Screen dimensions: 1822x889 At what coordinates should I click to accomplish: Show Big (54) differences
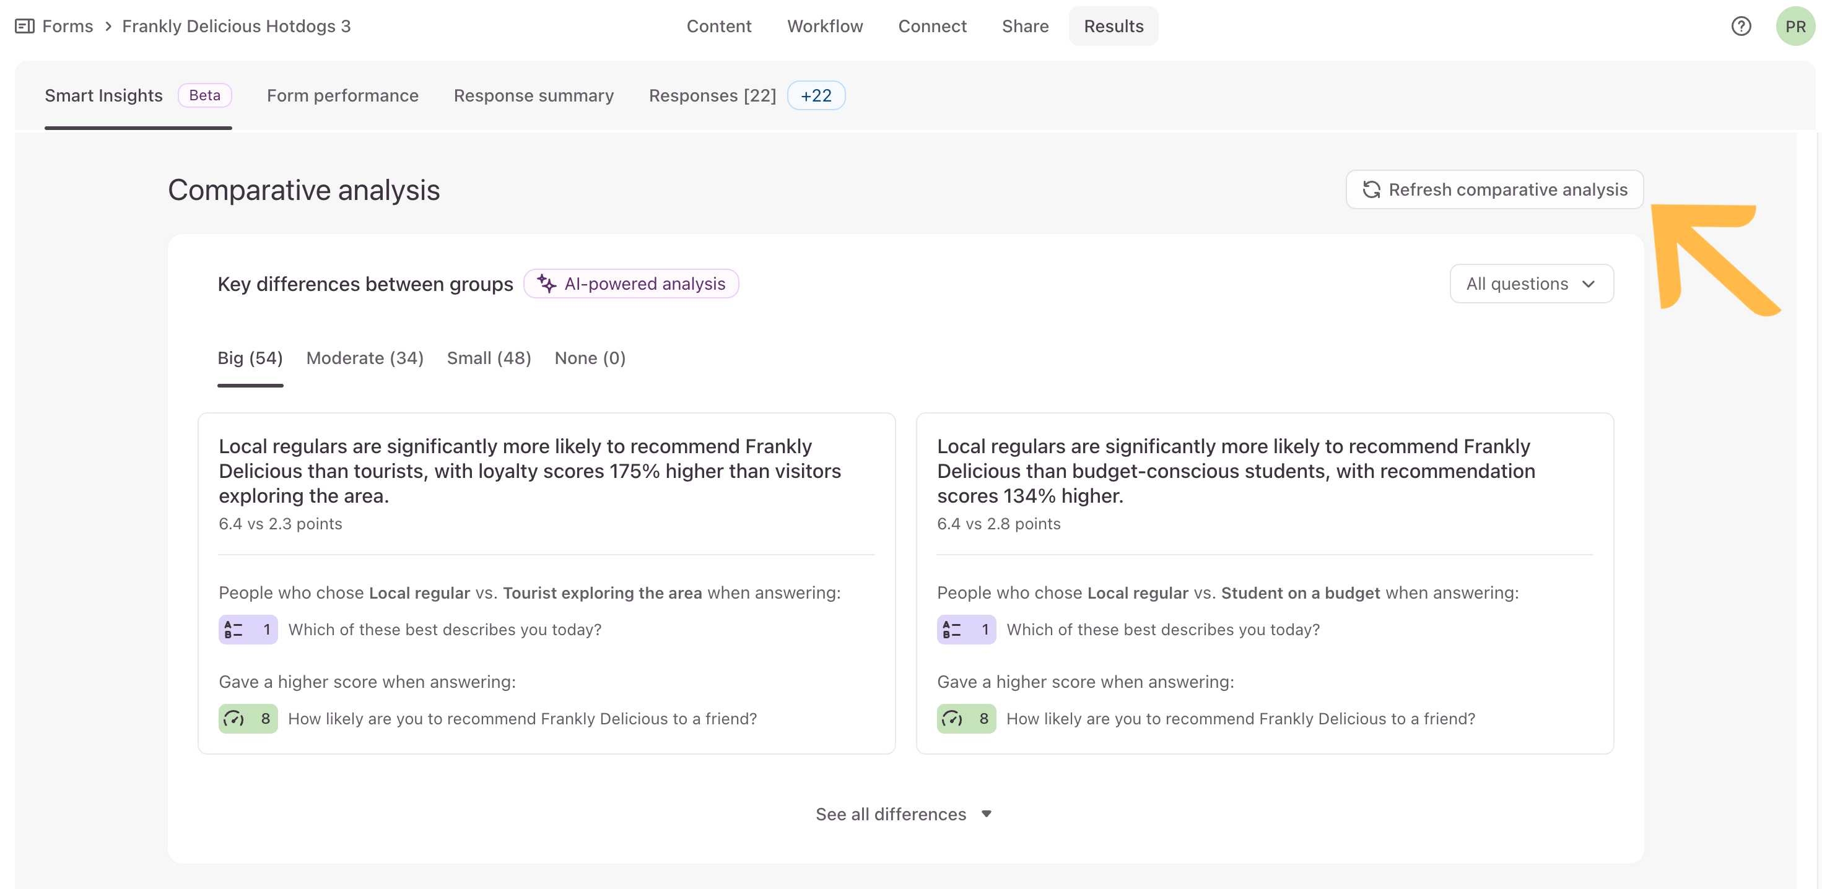(250, 358)
